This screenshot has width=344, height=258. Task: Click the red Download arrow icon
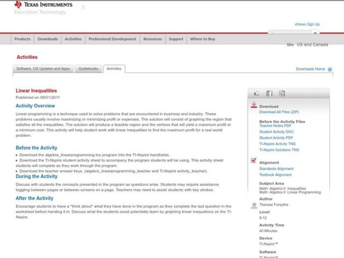pos(254,105)
